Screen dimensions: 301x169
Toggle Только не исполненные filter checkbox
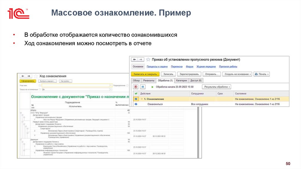tap(40, 90)
